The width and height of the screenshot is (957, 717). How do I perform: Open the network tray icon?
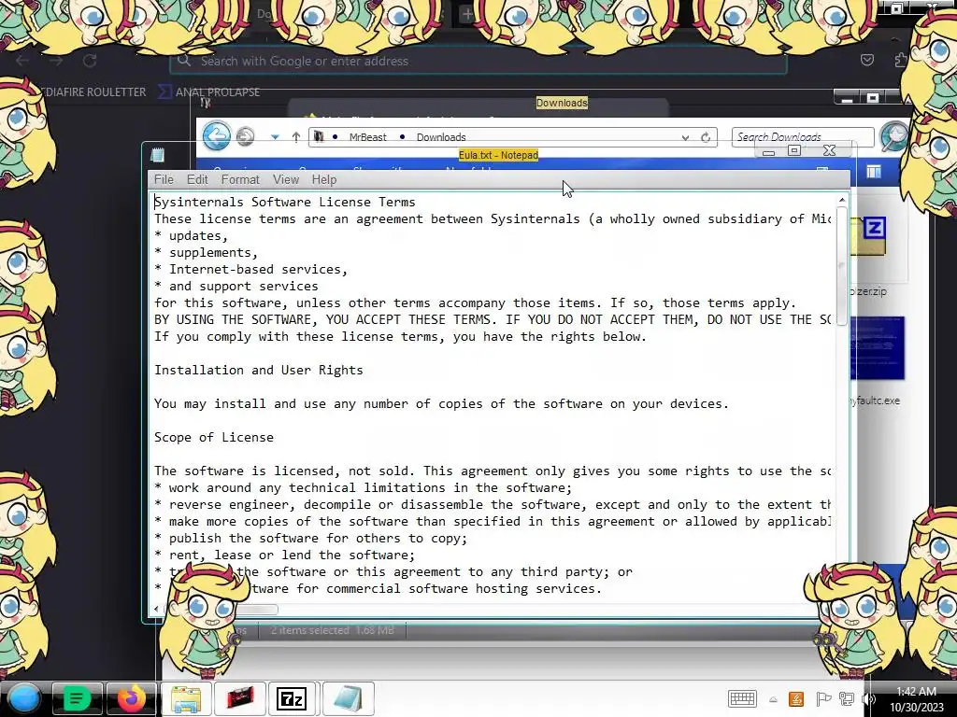point(846,698)
